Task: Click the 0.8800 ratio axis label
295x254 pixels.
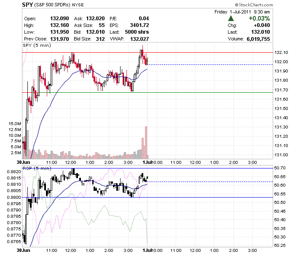Action: [x=14, y=198]
